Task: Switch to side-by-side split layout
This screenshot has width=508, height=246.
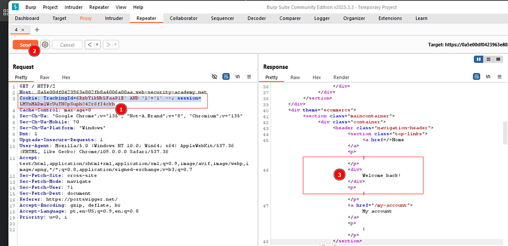Action: 478,59
